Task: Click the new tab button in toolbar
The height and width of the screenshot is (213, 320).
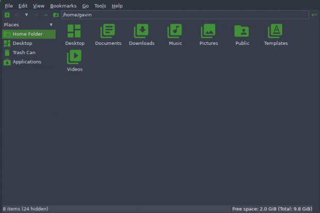Action: (7, 15)
